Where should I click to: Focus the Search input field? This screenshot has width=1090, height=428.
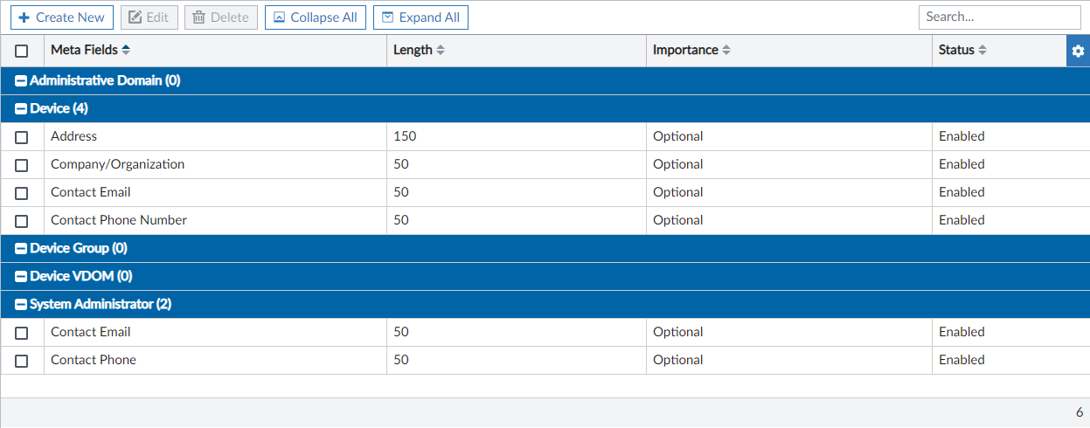999,17
